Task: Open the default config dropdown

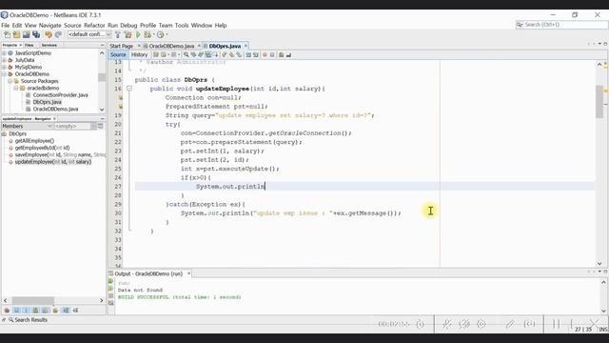Action: click(x=89, y=34)
